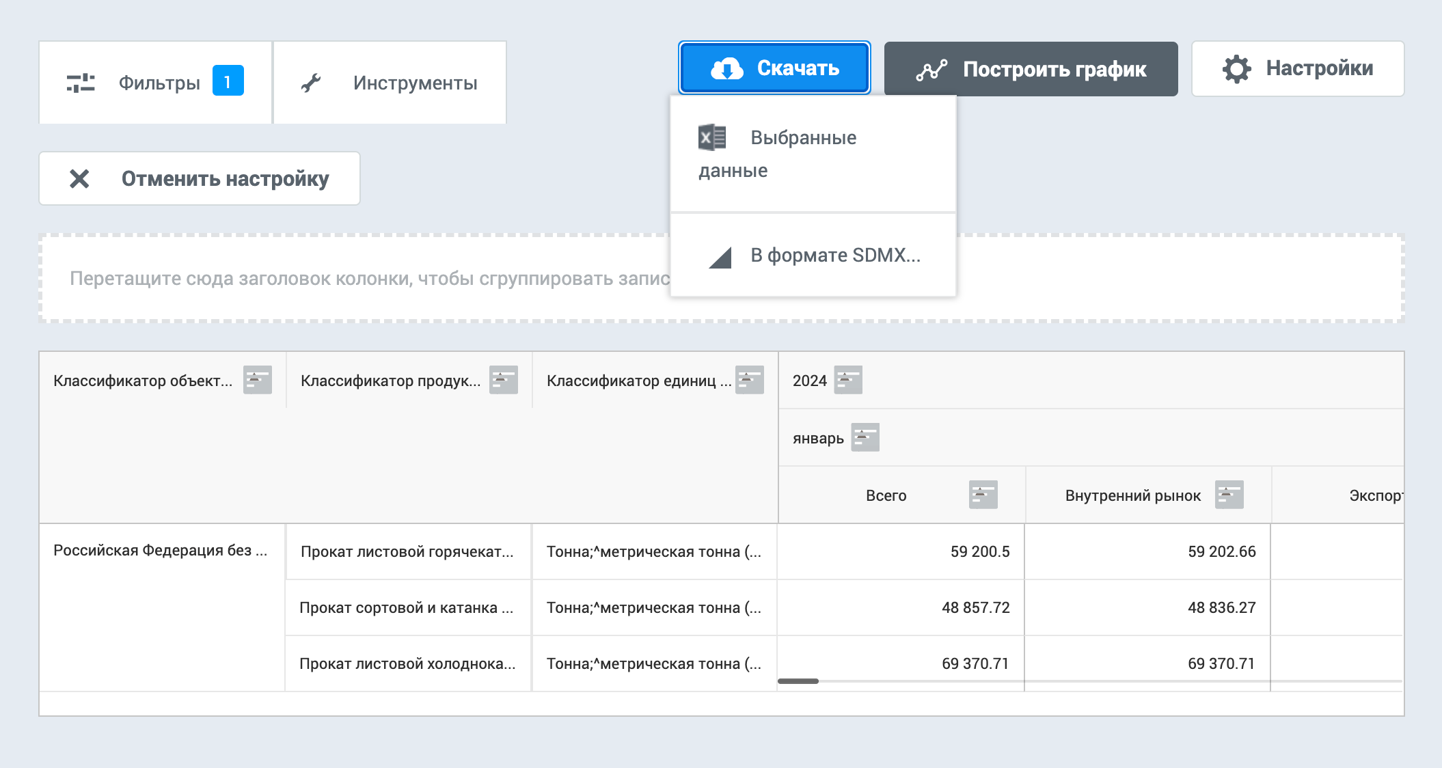This screenshot has width=1442, height=768.
Task: Click the X icon on Отменить настройку
Action: point(80,178)
